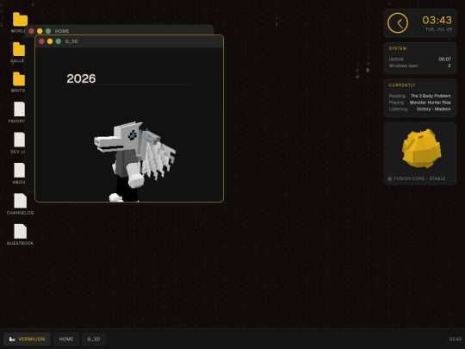Maximize the G_3D window with green button
This screenshot has height=349, width=465.
coord(59,41)
